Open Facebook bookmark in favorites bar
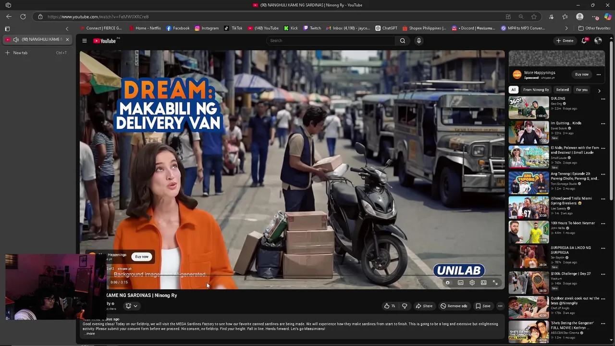 click(178, 28)
